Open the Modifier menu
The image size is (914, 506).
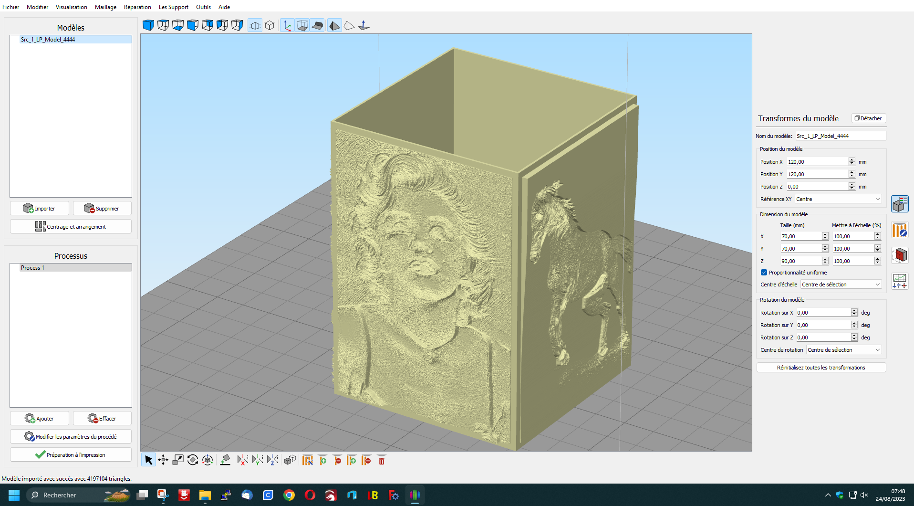pos(38,7)
